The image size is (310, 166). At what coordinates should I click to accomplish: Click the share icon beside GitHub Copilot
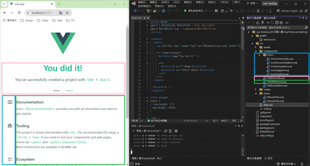[301, 11]
